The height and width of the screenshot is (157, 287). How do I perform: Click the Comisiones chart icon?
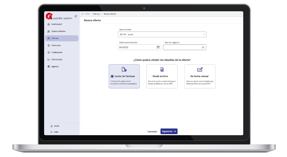49,60
